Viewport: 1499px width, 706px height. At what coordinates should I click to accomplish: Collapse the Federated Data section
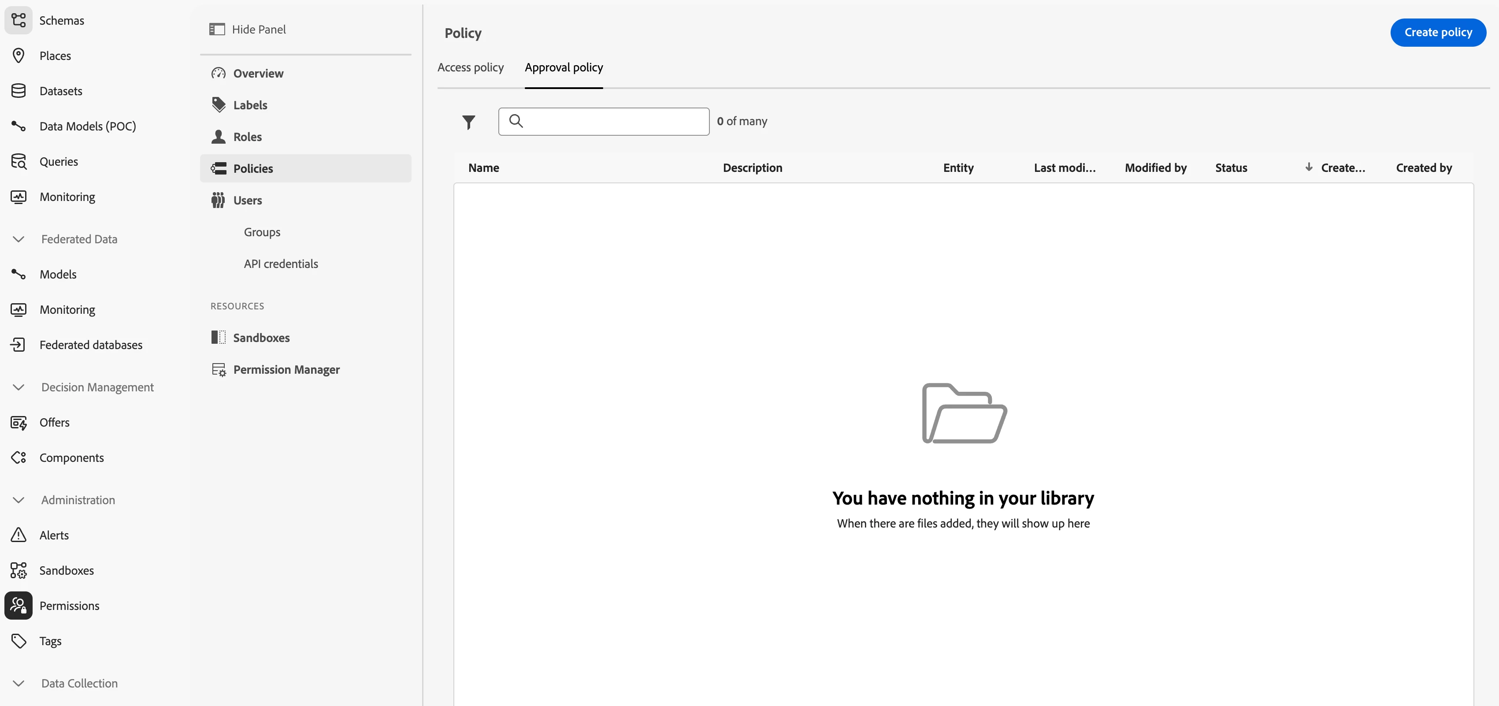[x=19, y=239]
